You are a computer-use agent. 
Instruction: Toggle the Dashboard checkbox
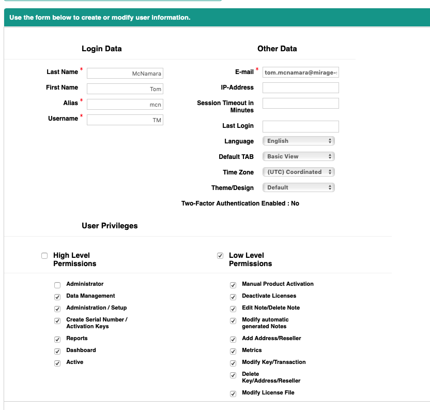tap(57, 351)
